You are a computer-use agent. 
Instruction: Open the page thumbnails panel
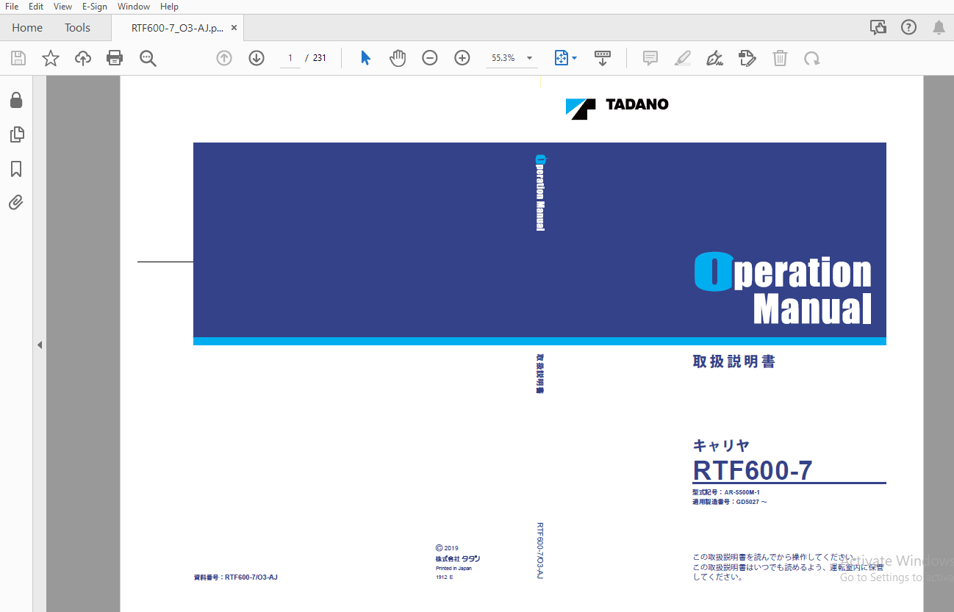(x=16, y=134)
